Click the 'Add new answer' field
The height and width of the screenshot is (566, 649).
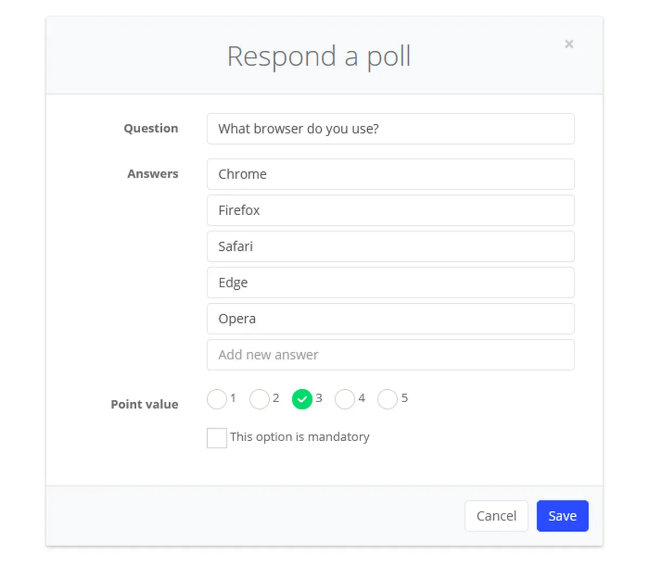click(390, 355)
